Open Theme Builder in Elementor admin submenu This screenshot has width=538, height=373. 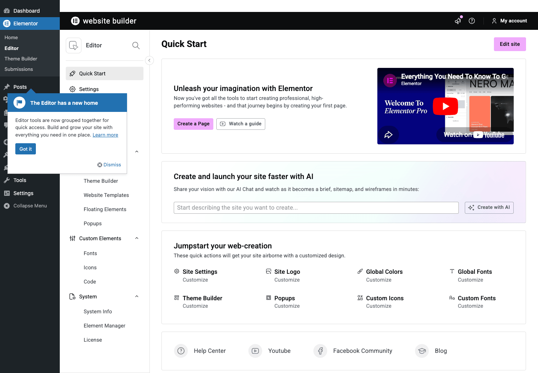[x=21, y=59]
